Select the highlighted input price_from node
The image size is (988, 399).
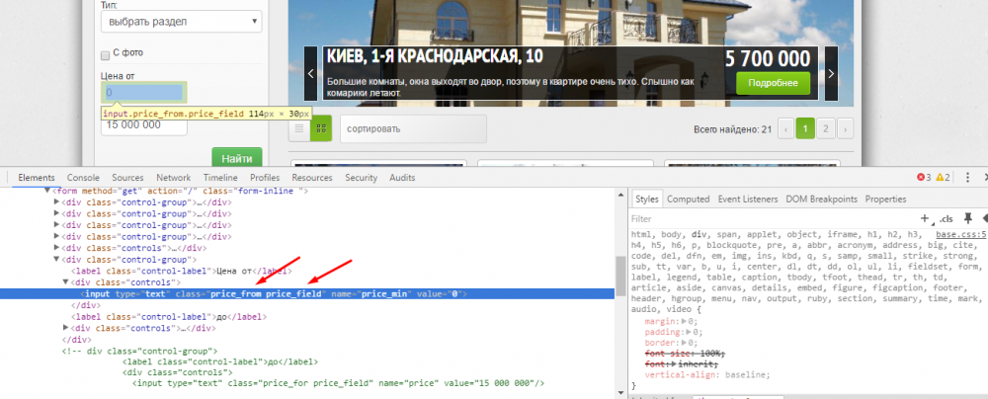307,293
